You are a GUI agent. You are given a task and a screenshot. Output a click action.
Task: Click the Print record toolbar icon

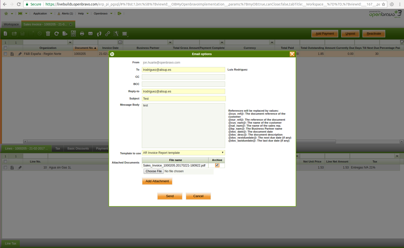tap(82, 34)
